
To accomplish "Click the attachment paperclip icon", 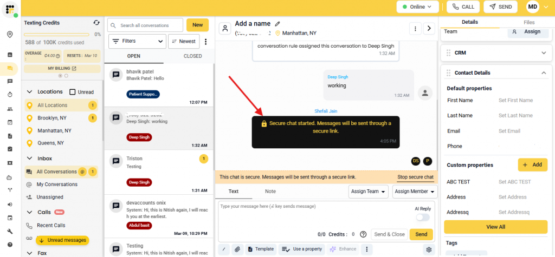I will pyautogui.click(x=237, y=249).
